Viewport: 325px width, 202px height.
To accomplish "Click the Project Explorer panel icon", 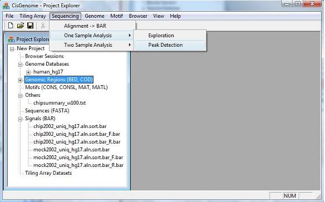I will (11, 39).
